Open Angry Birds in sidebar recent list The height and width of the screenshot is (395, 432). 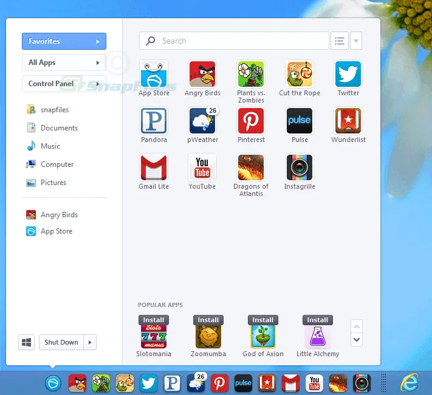(x=52, y=215)
